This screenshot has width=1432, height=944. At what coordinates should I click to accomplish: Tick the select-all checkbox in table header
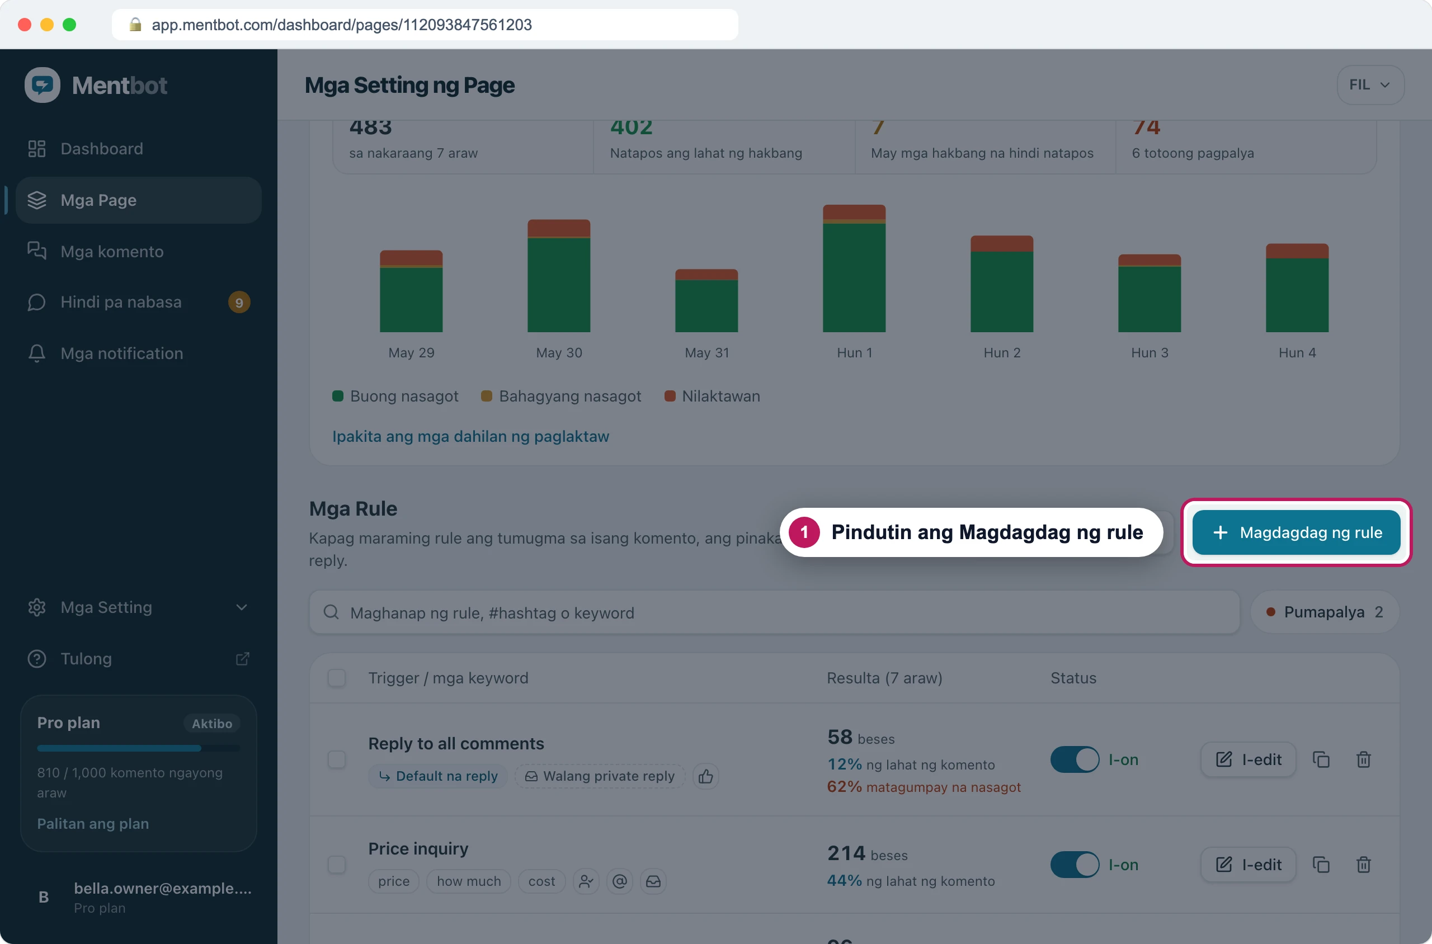click(337, 678)
